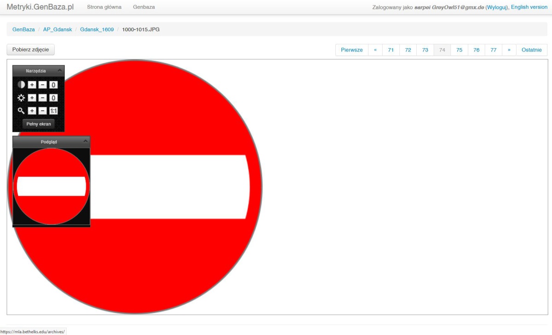Reset contrast to zero
552x335 pixels.
point(53,85)
